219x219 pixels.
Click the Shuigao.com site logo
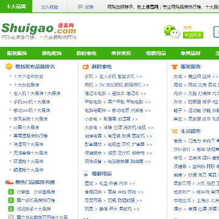pyautogui.click(x=39, y=31)
